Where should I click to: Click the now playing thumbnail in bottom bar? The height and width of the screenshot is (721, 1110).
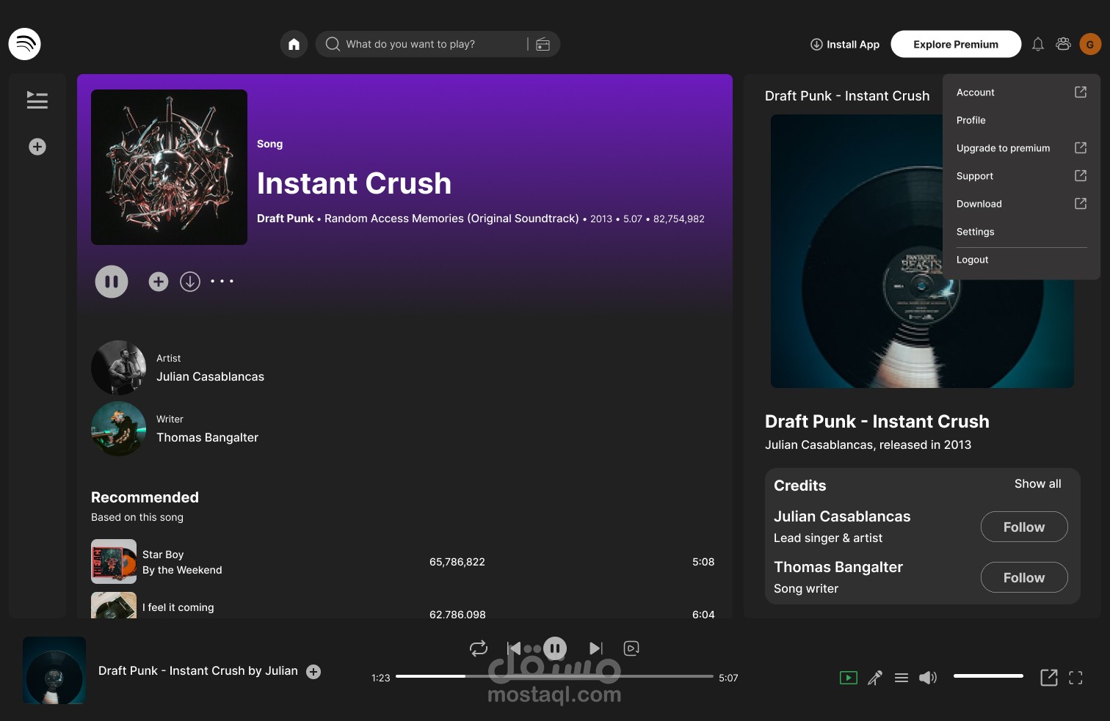pos(54,670)
